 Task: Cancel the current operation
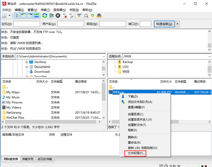(57, 16)
